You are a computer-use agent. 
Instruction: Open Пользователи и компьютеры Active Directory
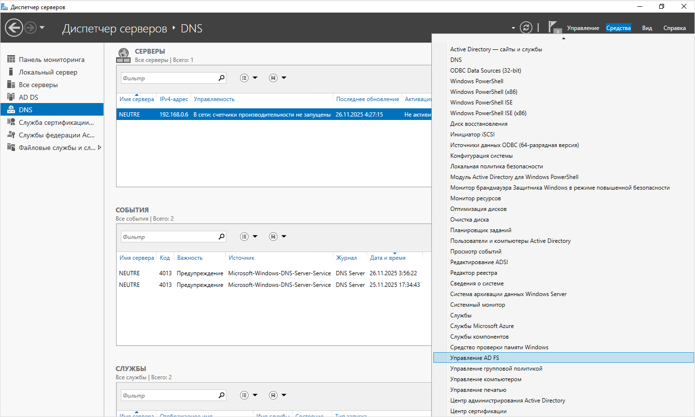tap(510, 241)
